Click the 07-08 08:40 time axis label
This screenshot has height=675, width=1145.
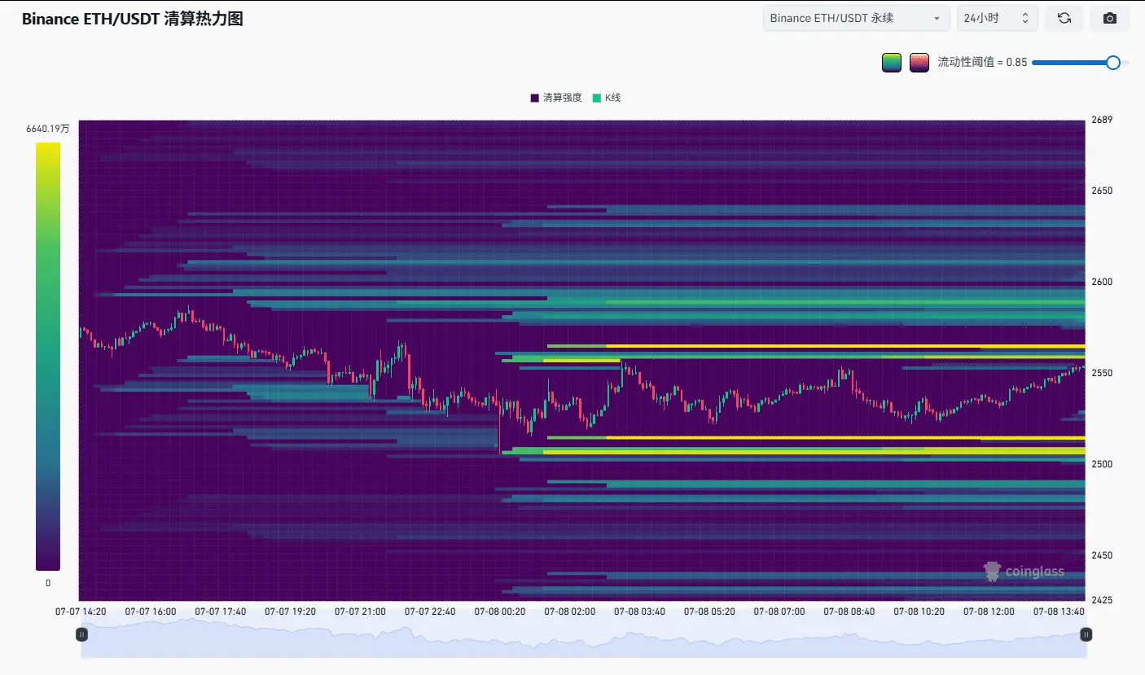coord(849,611)
